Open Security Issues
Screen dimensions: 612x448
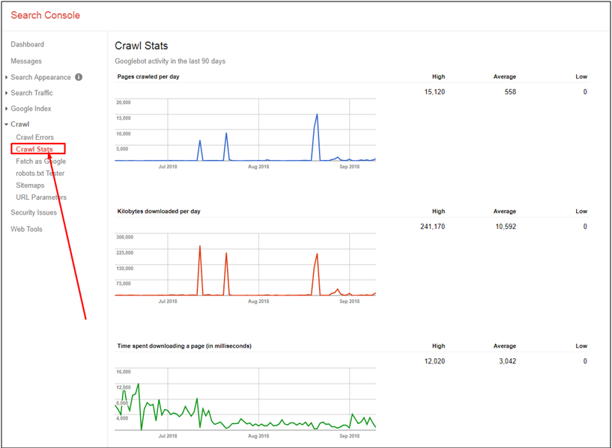(34, 212)
